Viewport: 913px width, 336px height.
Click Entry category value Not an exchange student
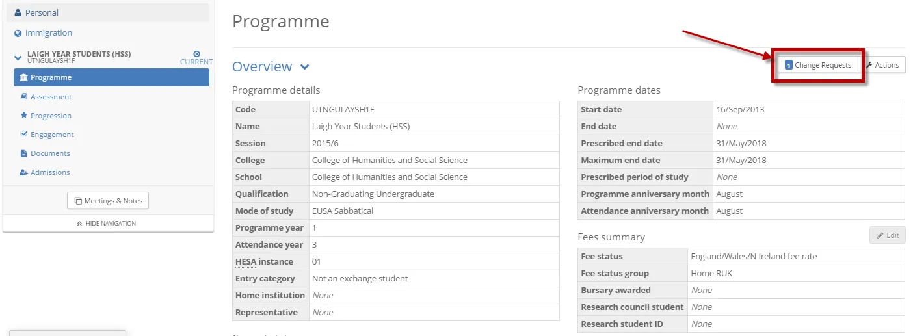click(360, 279)
